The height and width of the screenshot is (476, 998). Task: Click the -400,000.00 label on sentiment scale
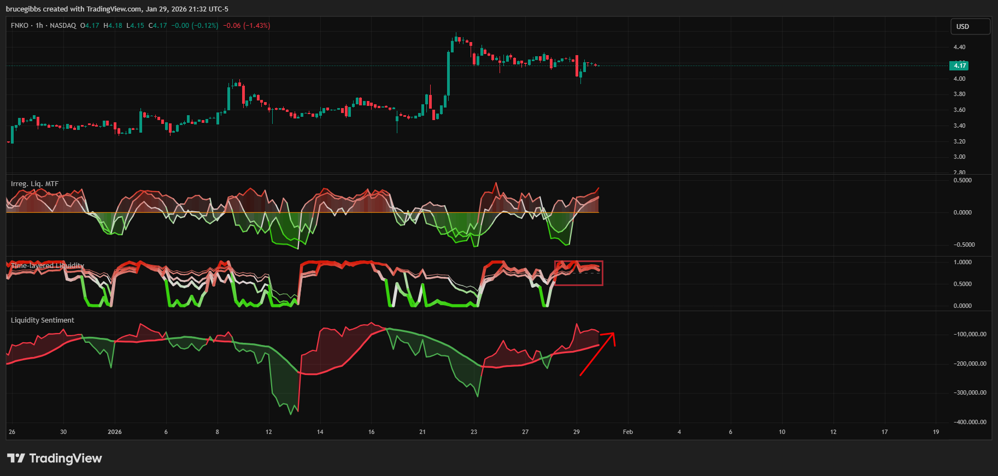(x=970, y=422)
